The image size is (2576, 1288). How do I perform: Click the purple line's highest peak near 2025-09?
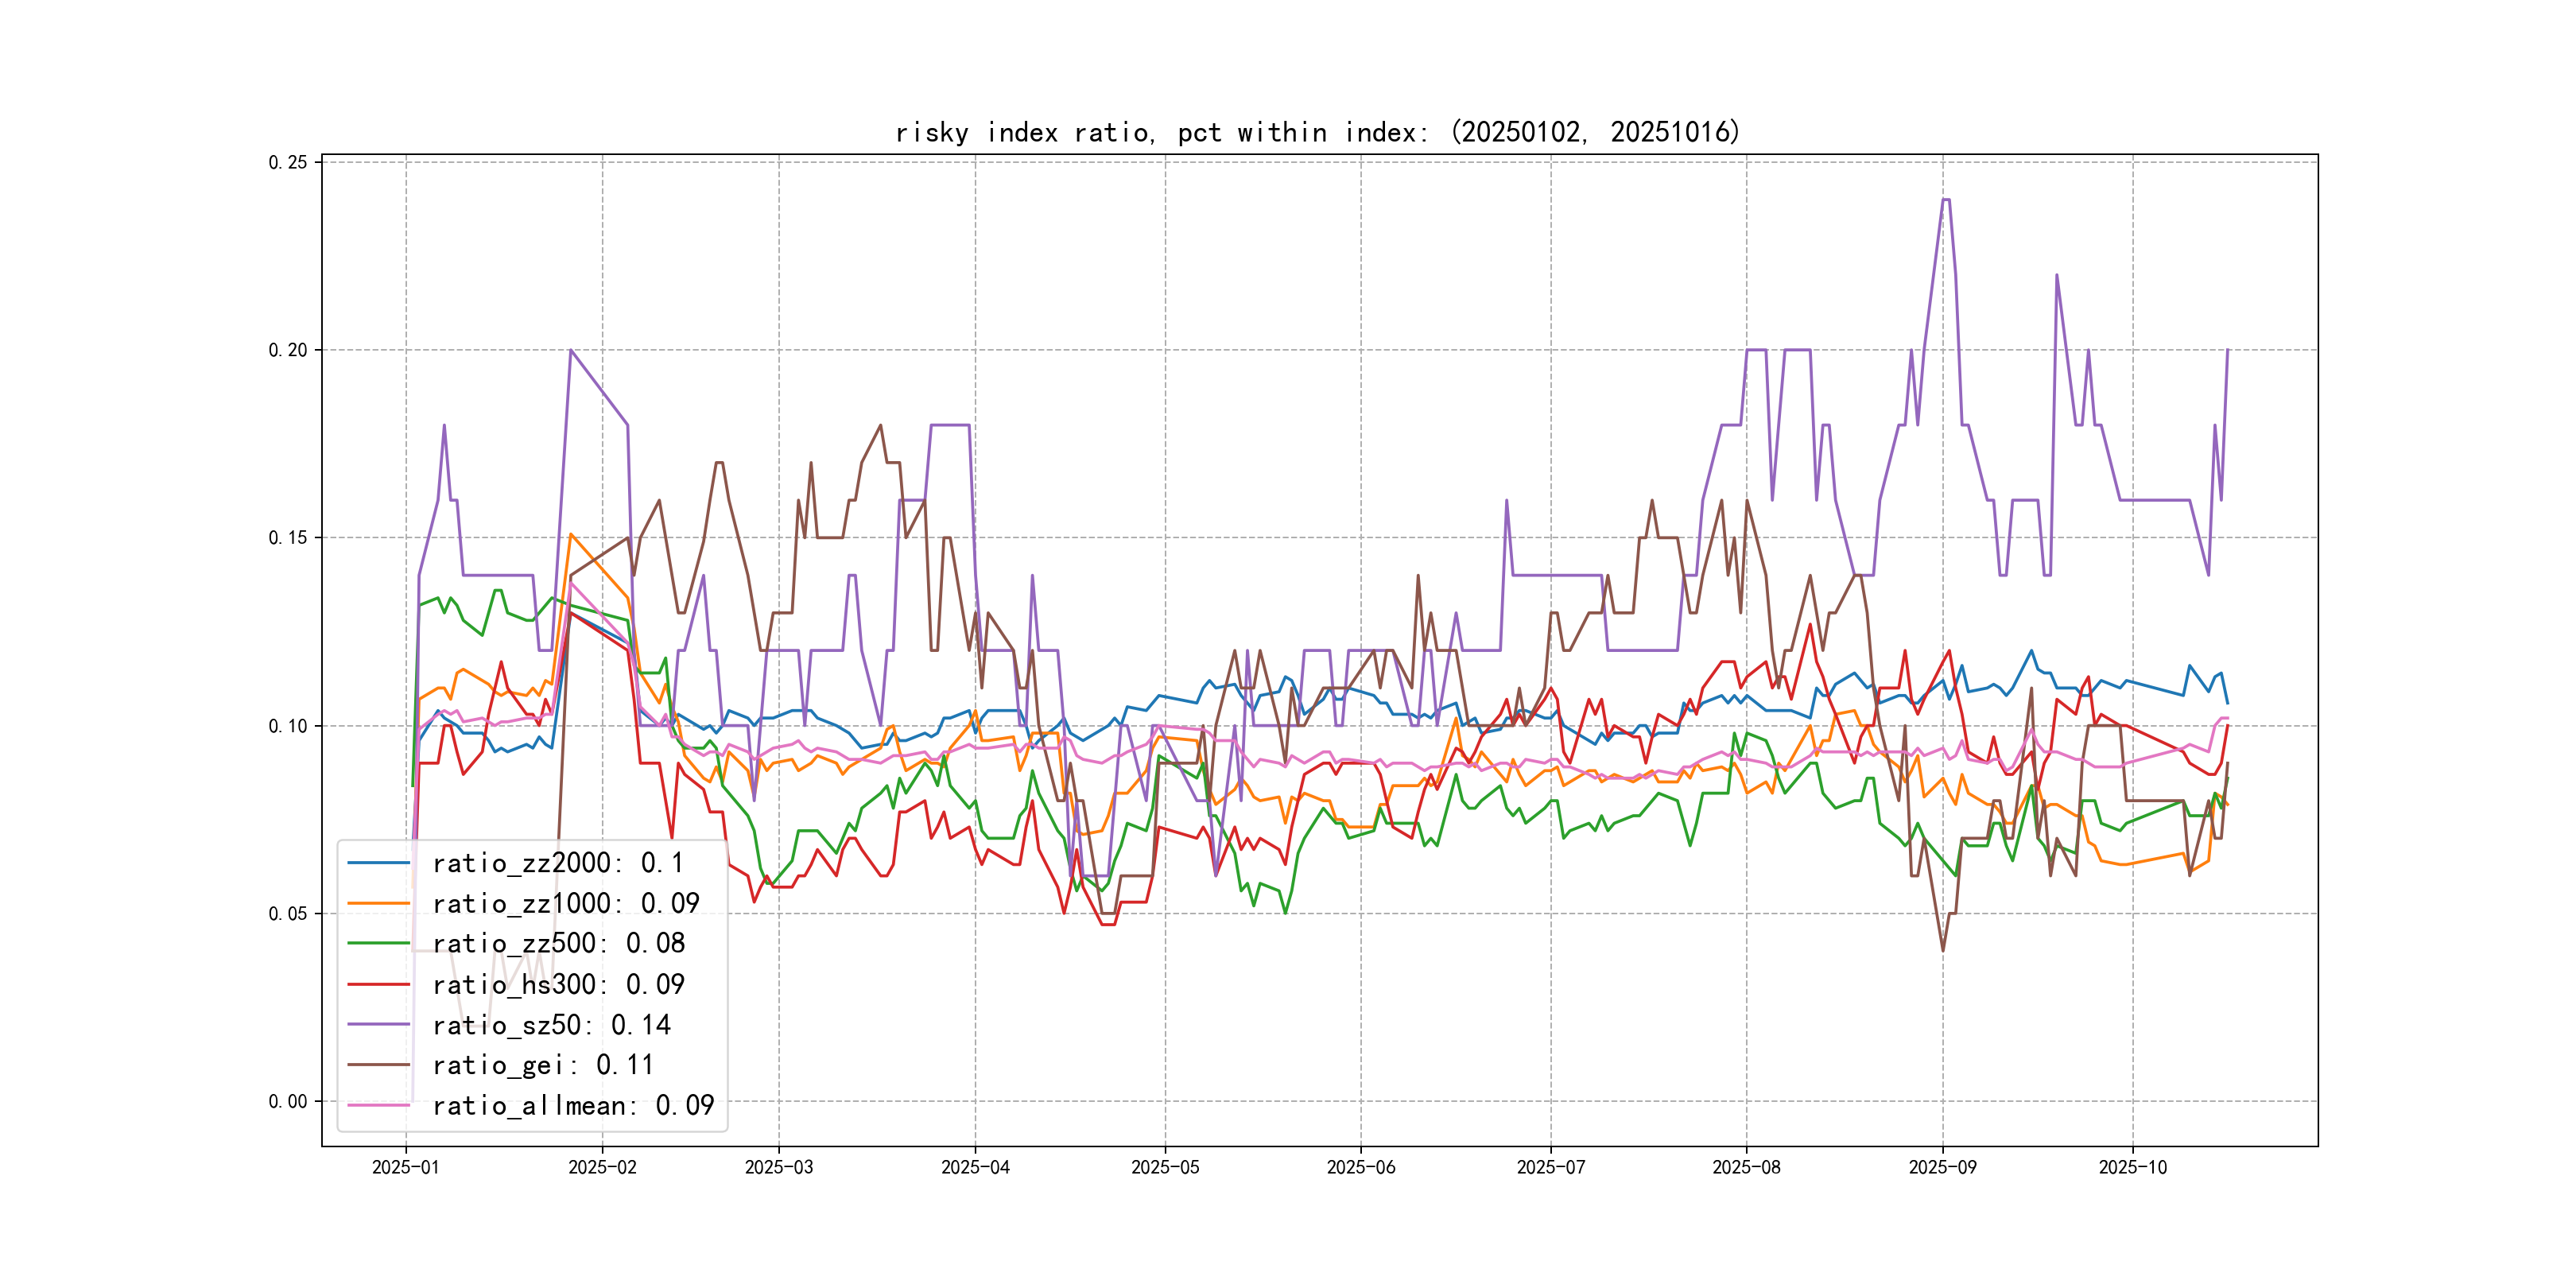pyautogui.click(x=1945, y=200)
